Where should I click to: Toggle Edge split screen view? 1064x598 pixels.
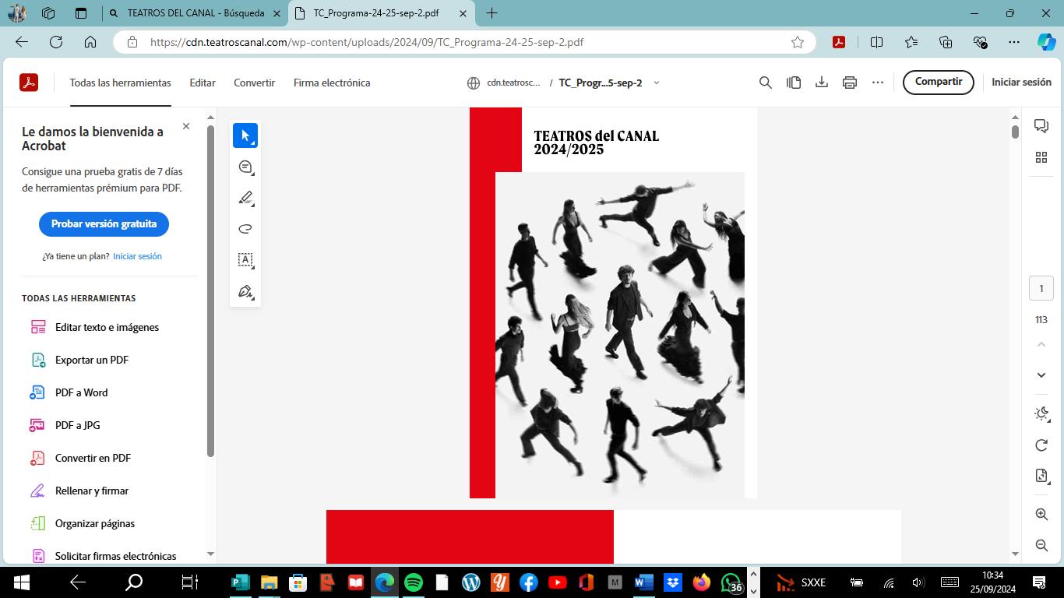pyautogui.click(x=876, y=42)
